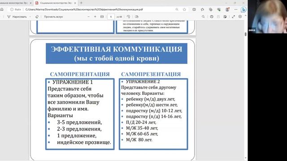Click the Rotate icon in PDF toolbar
Screen dimensions: 287x161
click(x=128, y=17)
